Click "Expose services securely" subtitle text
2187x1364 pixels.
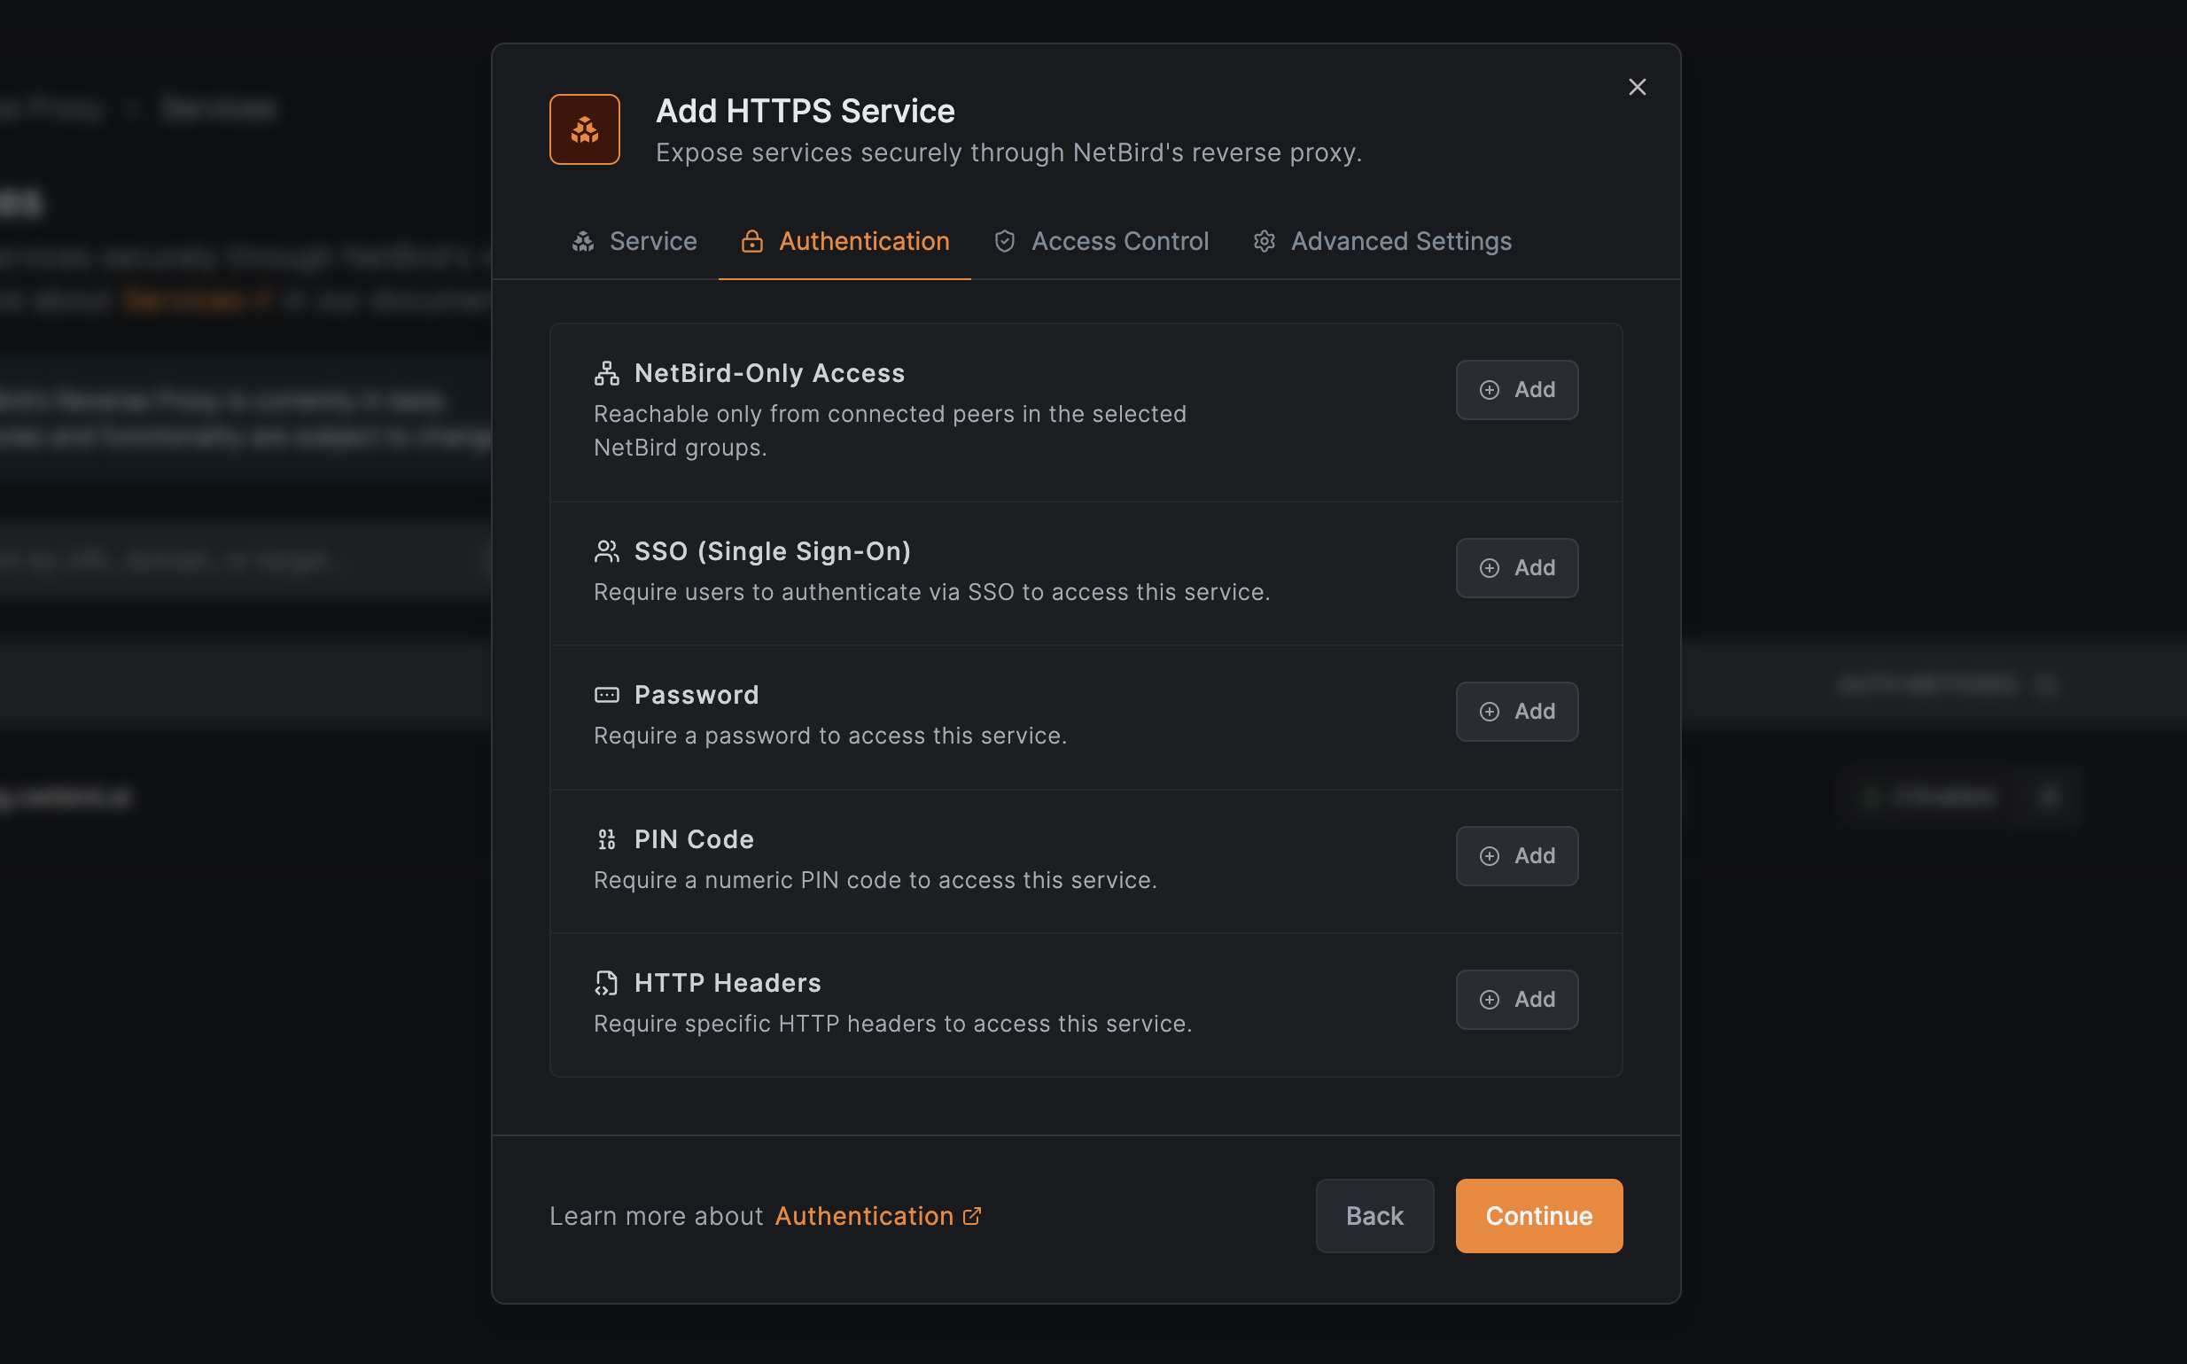(x=1008, y=152)
